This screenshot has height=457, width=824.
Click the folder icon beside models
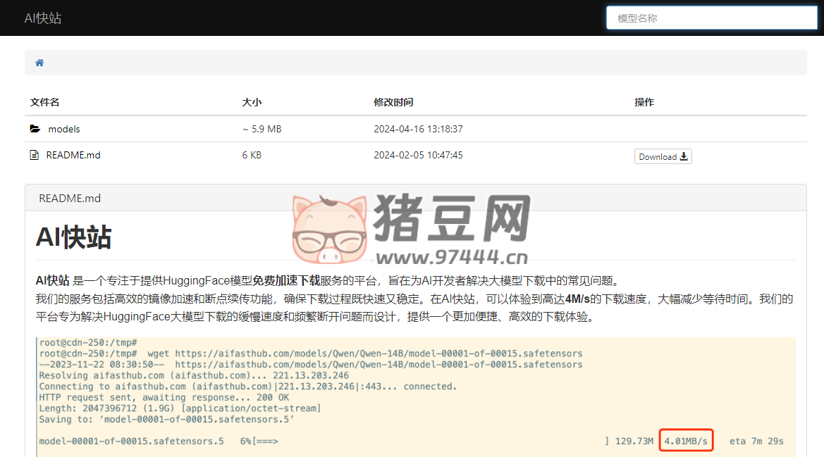pos(35,128)
